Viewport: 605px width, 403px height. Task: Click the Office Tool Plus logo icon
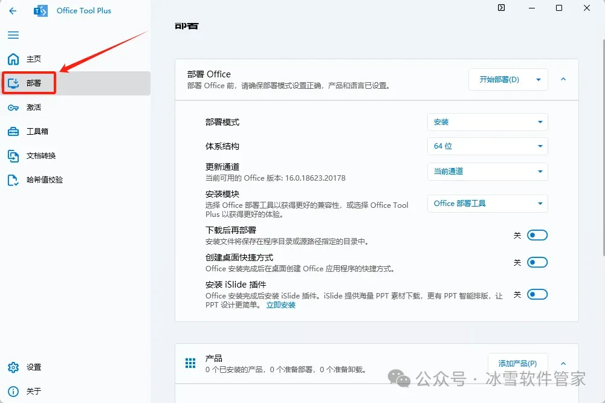click(x=40, y=11)
